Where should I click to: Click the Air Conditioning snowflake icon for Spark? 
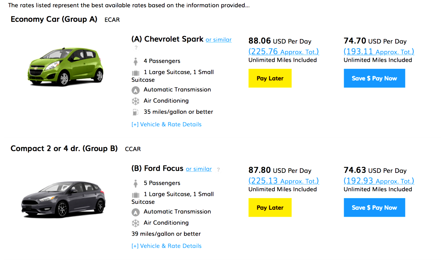click(136, 100)
